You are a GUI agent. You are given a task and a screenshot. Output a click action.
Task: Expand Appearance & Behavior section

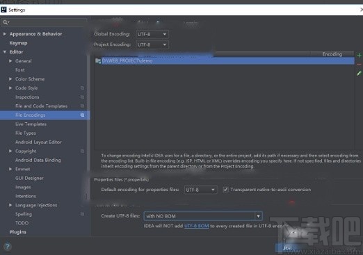tap(5, 34)
